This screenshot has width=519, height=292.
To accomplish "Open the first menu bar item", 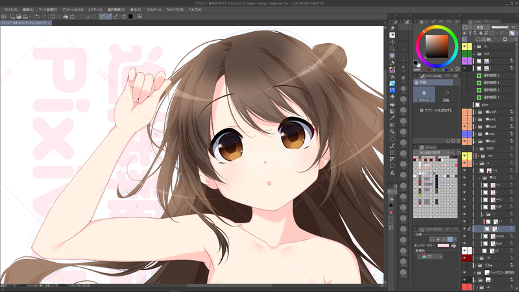I will click(10, 10).
